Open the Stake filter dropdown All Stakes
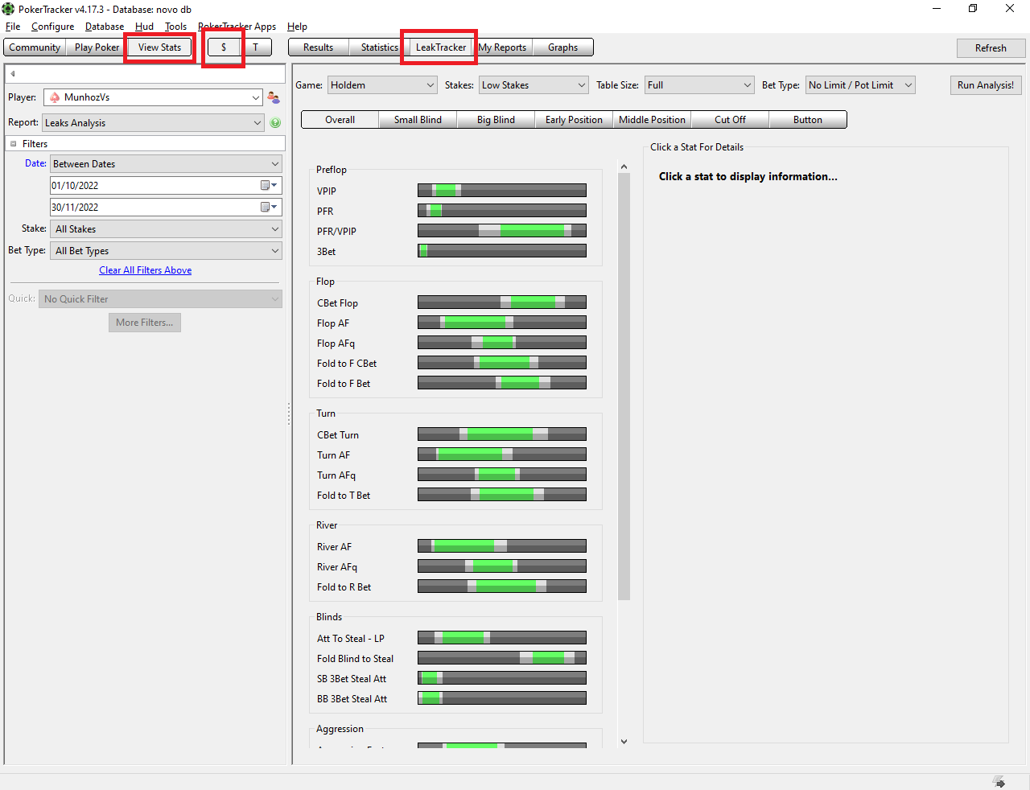 pyautogui.click(x=166, y=229)
